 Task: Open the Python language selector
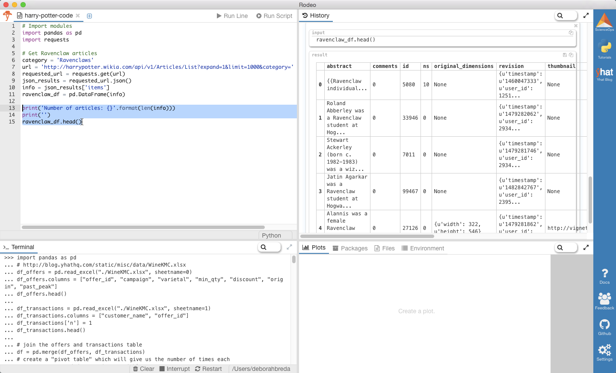coord(276,235)
